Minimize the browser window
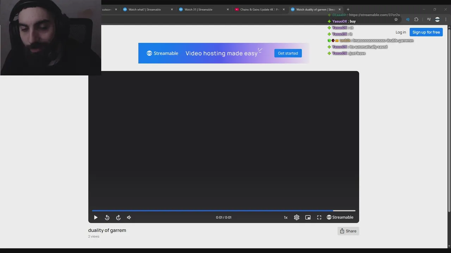451x253 pixels. pos(424,9)
